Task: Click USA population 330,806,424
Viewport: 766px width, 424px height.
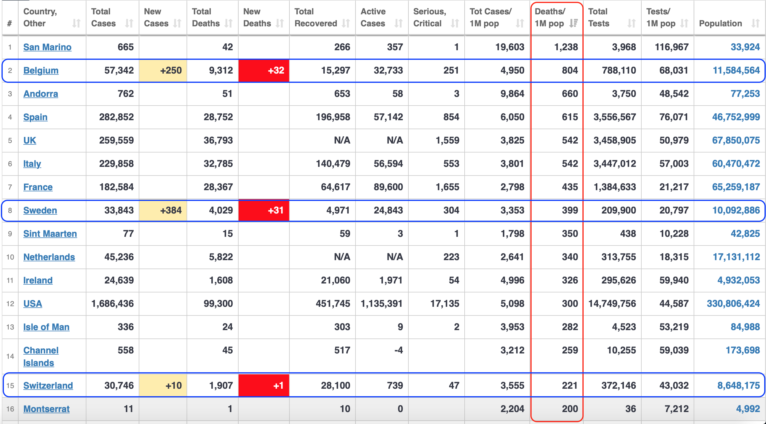Action: coord(733,303)
